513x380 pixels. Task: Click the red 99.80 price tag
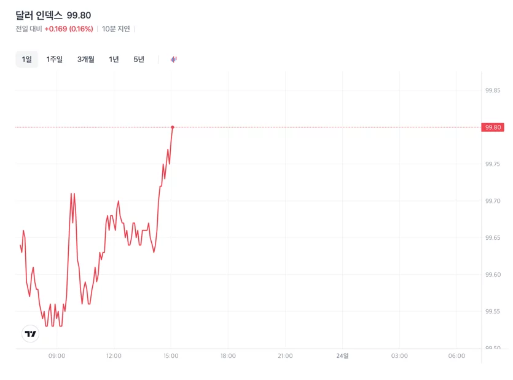tap(493, 127)
